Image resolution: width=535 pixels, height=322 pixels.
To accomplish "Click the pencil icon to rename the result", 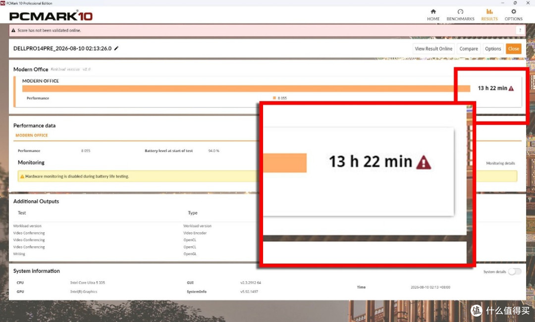I will click(116, 49).
